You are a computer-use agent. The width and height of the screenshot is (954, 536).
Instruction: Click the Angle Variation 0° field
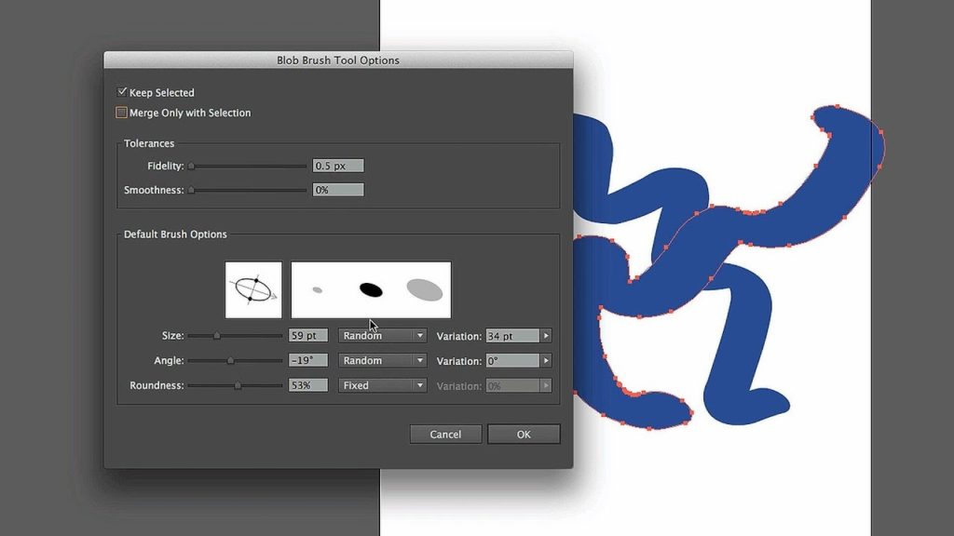[x=512, y=361]
